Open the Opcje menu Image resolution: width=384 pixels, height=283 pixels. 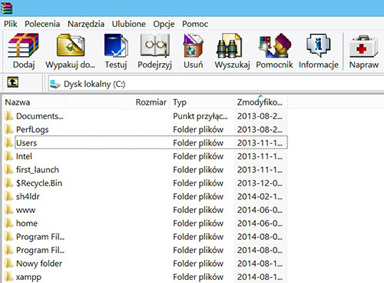164,24
